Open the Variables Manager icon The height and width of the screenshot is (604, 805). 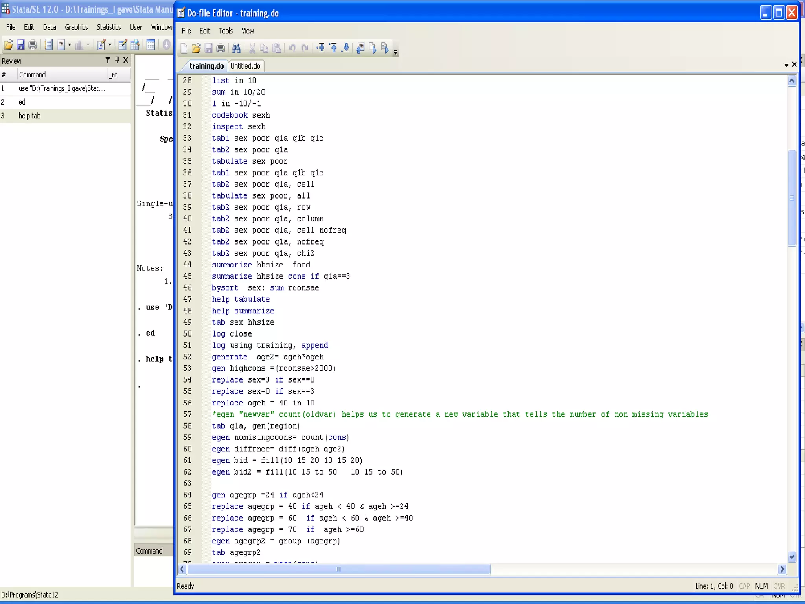pyautogui.click(x=151, y=45)
